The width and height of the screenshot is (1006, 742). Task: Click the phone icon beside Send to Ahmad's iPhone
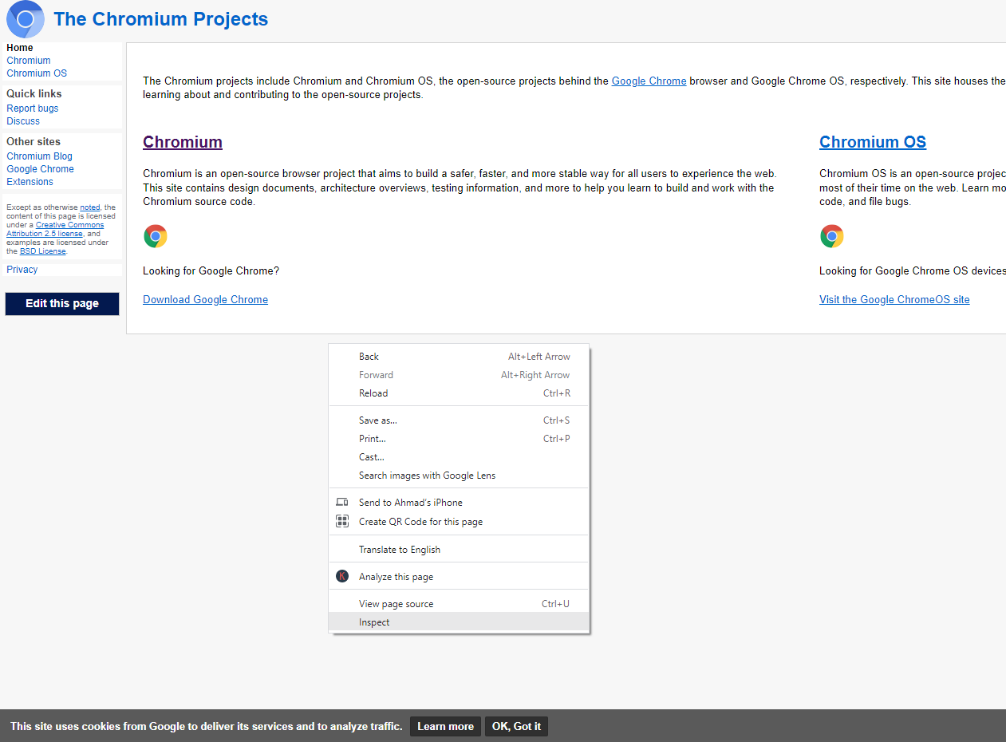click(x=342, y=502)
